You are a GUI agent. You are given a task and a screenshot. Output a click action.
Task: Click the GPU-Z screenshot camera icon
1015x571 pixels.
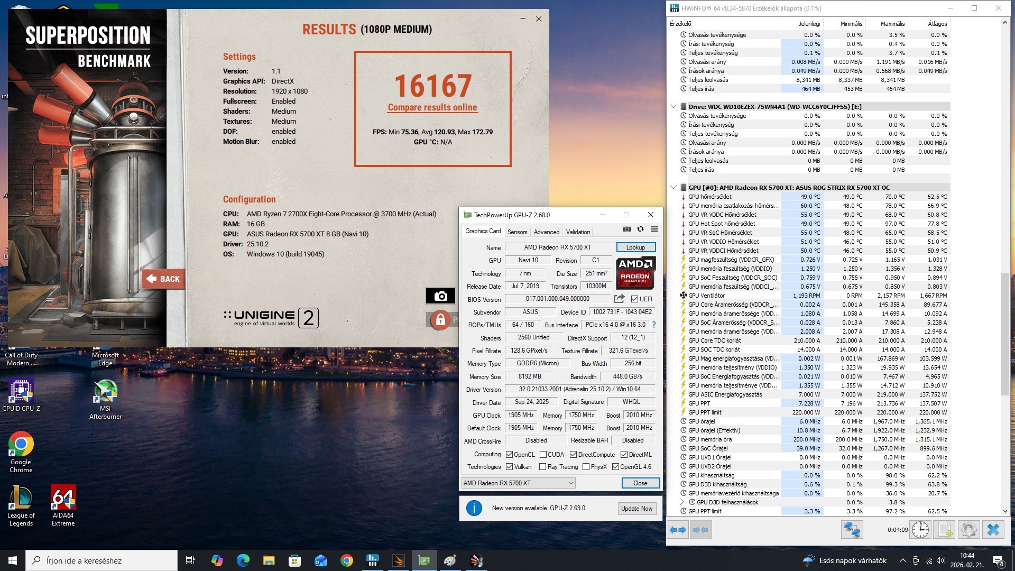(626, 229)
